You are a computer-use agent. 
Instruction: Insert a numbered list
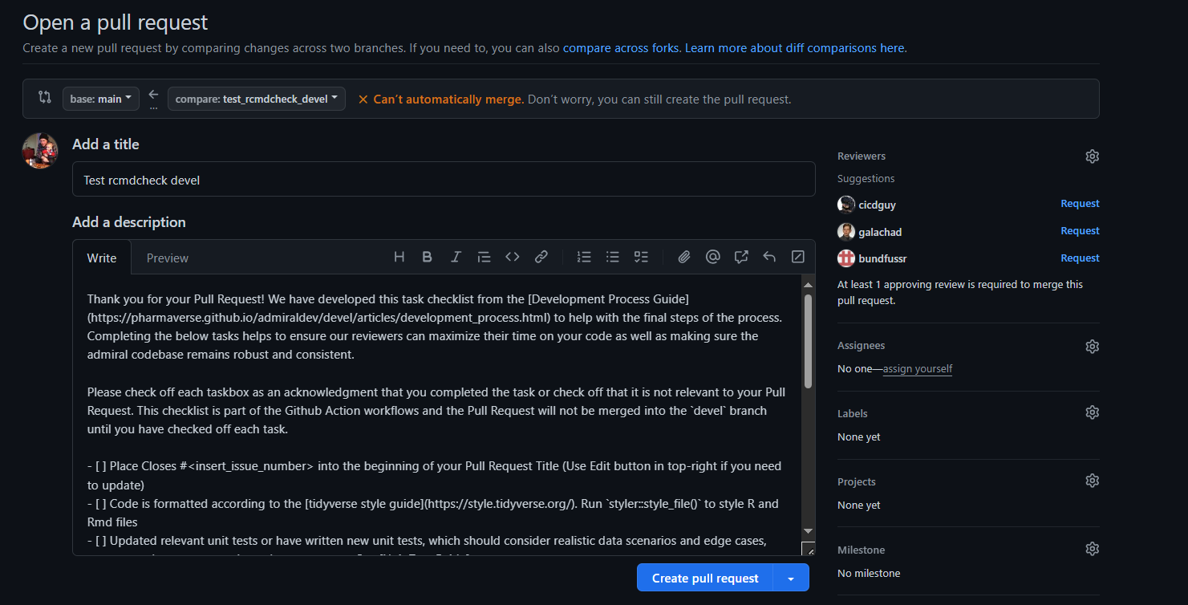(x=584, y=257)
